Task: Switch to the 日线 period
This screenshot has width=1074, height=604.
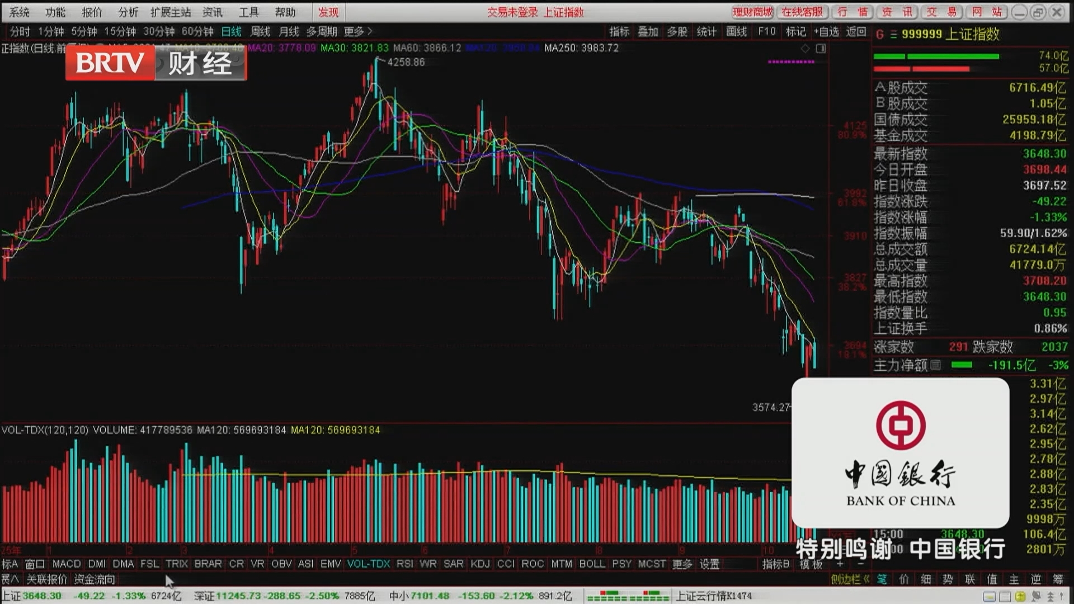Action: [x=232, y=32]
